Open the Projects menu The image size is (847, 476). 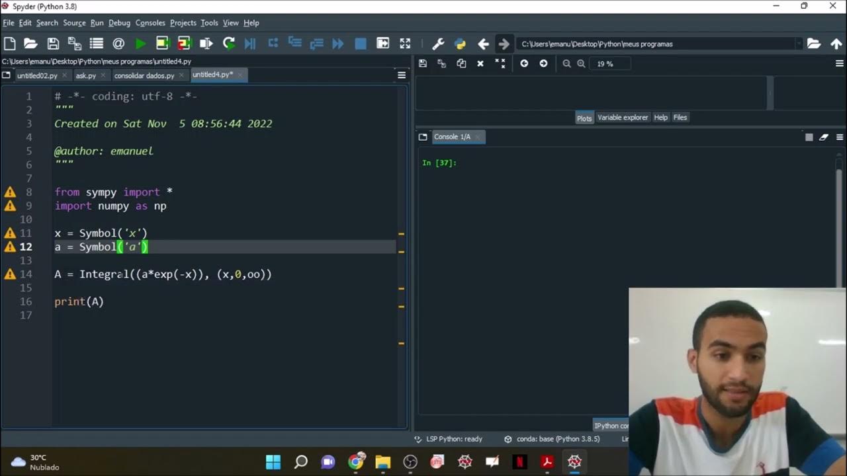coord(183,22)
